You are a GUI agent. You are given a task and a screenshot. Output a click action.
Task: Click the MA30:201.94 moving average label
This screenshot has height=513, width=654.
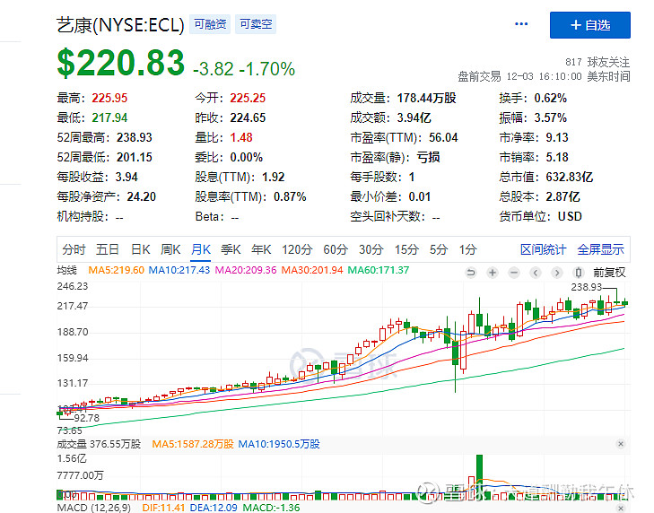[x=312, y=270]
